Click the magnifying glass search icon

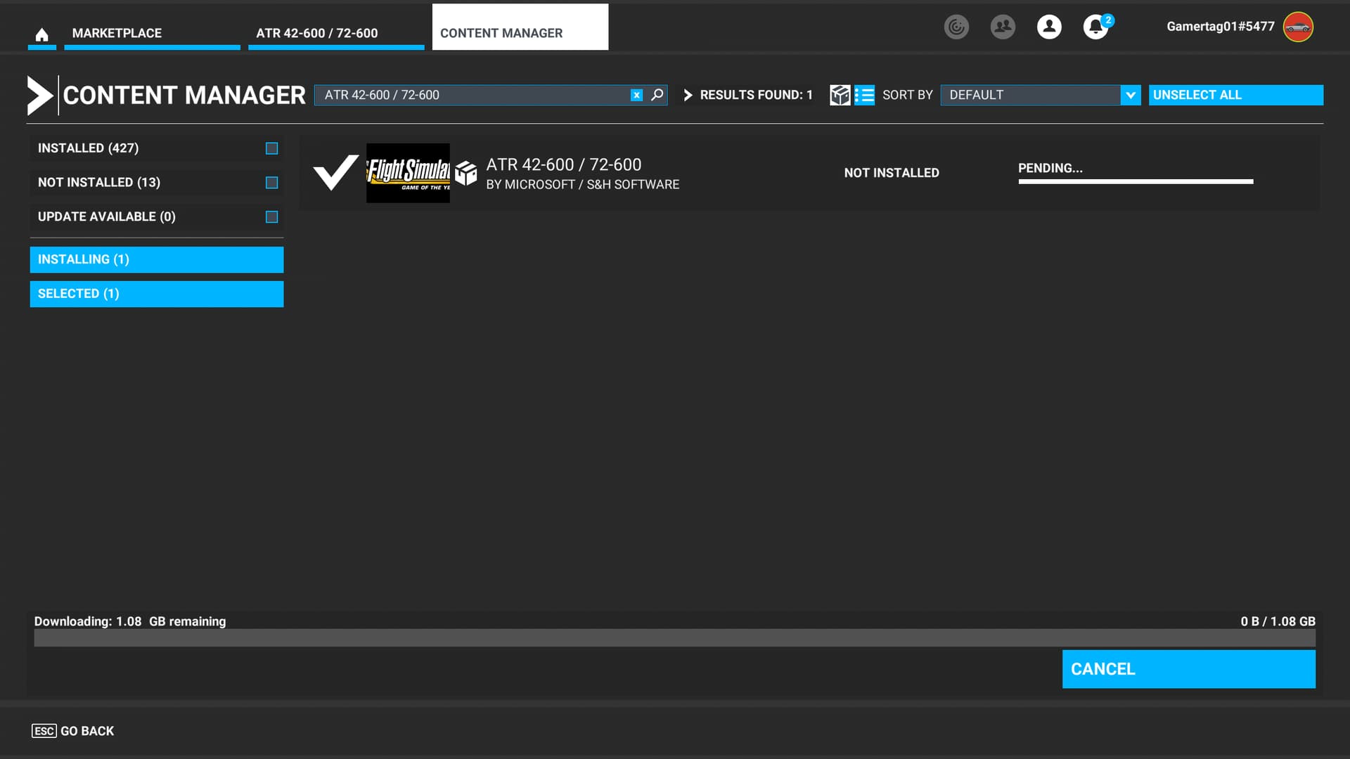(657, 95)
